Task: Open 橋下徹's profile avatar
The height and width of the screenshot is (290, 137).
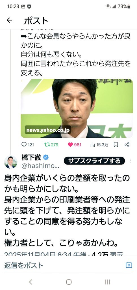Action: pyautogui.click(x=10, y=162)
